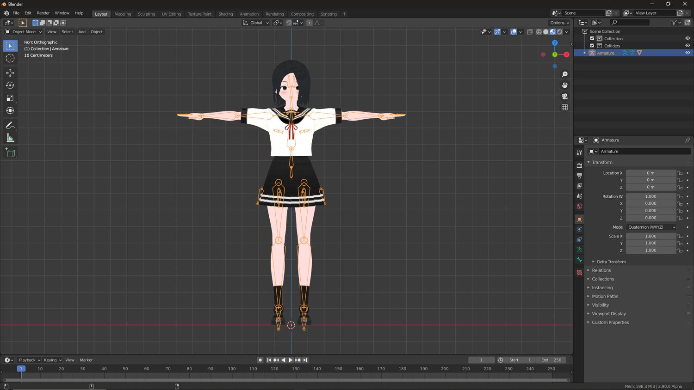Image resolution: width=694 pixels, height=390 pixels.
Task: Click the Location X value field
Action: 650,173
